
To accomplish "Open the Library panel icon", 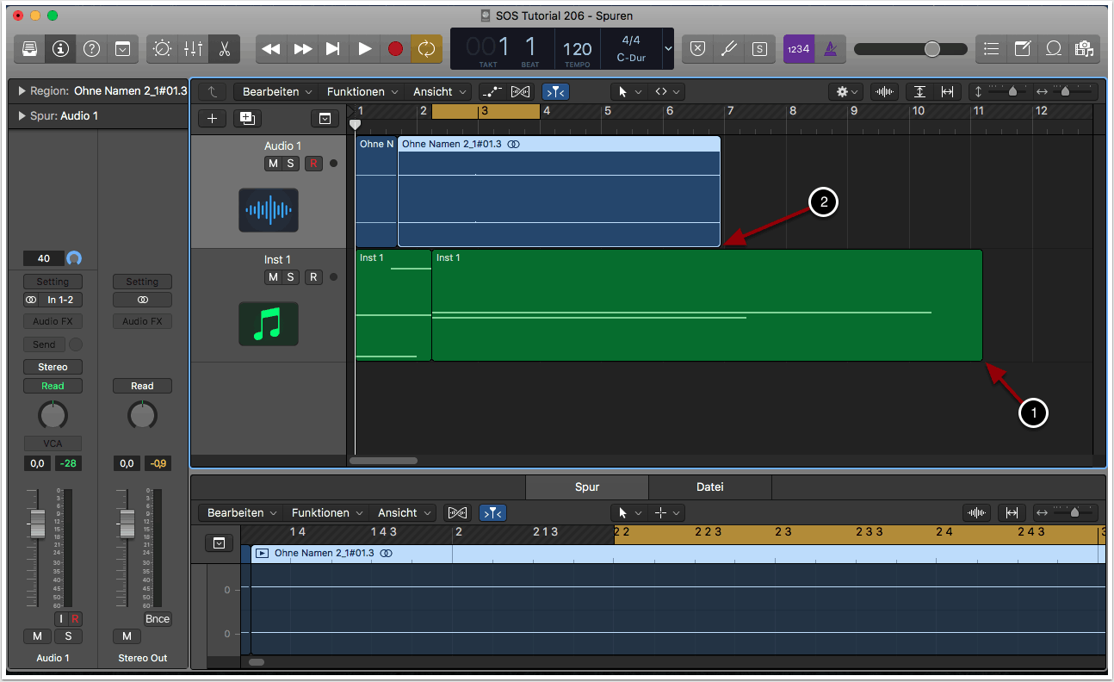I will click(x=29, y=49).
